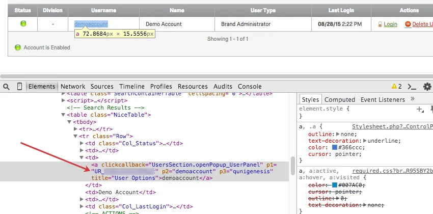This screenshot has height=214, width=433.
Task: Click the red Delete User icon
Action: [x=408, y=24]
